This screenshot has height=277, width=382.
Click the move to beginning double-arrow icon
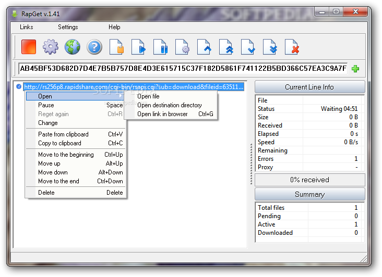[x=226, y=47]
